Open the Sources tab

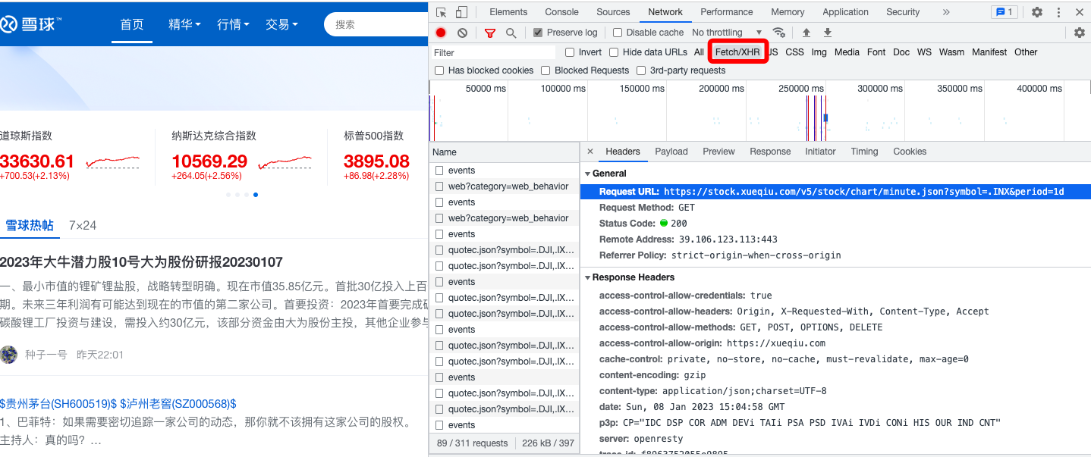(613, 12)
